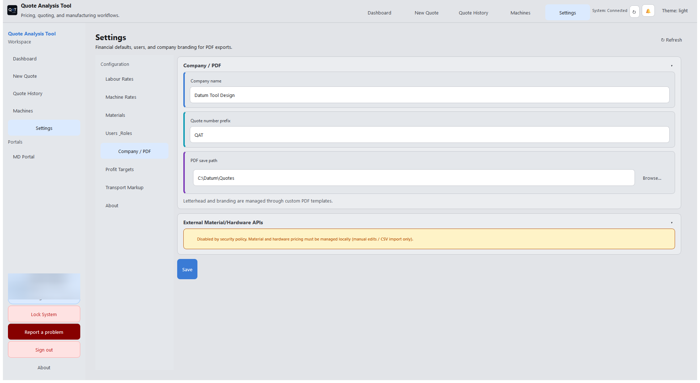
Task: Go to Dashboard in left sidebar
Action: coord(44,59)
